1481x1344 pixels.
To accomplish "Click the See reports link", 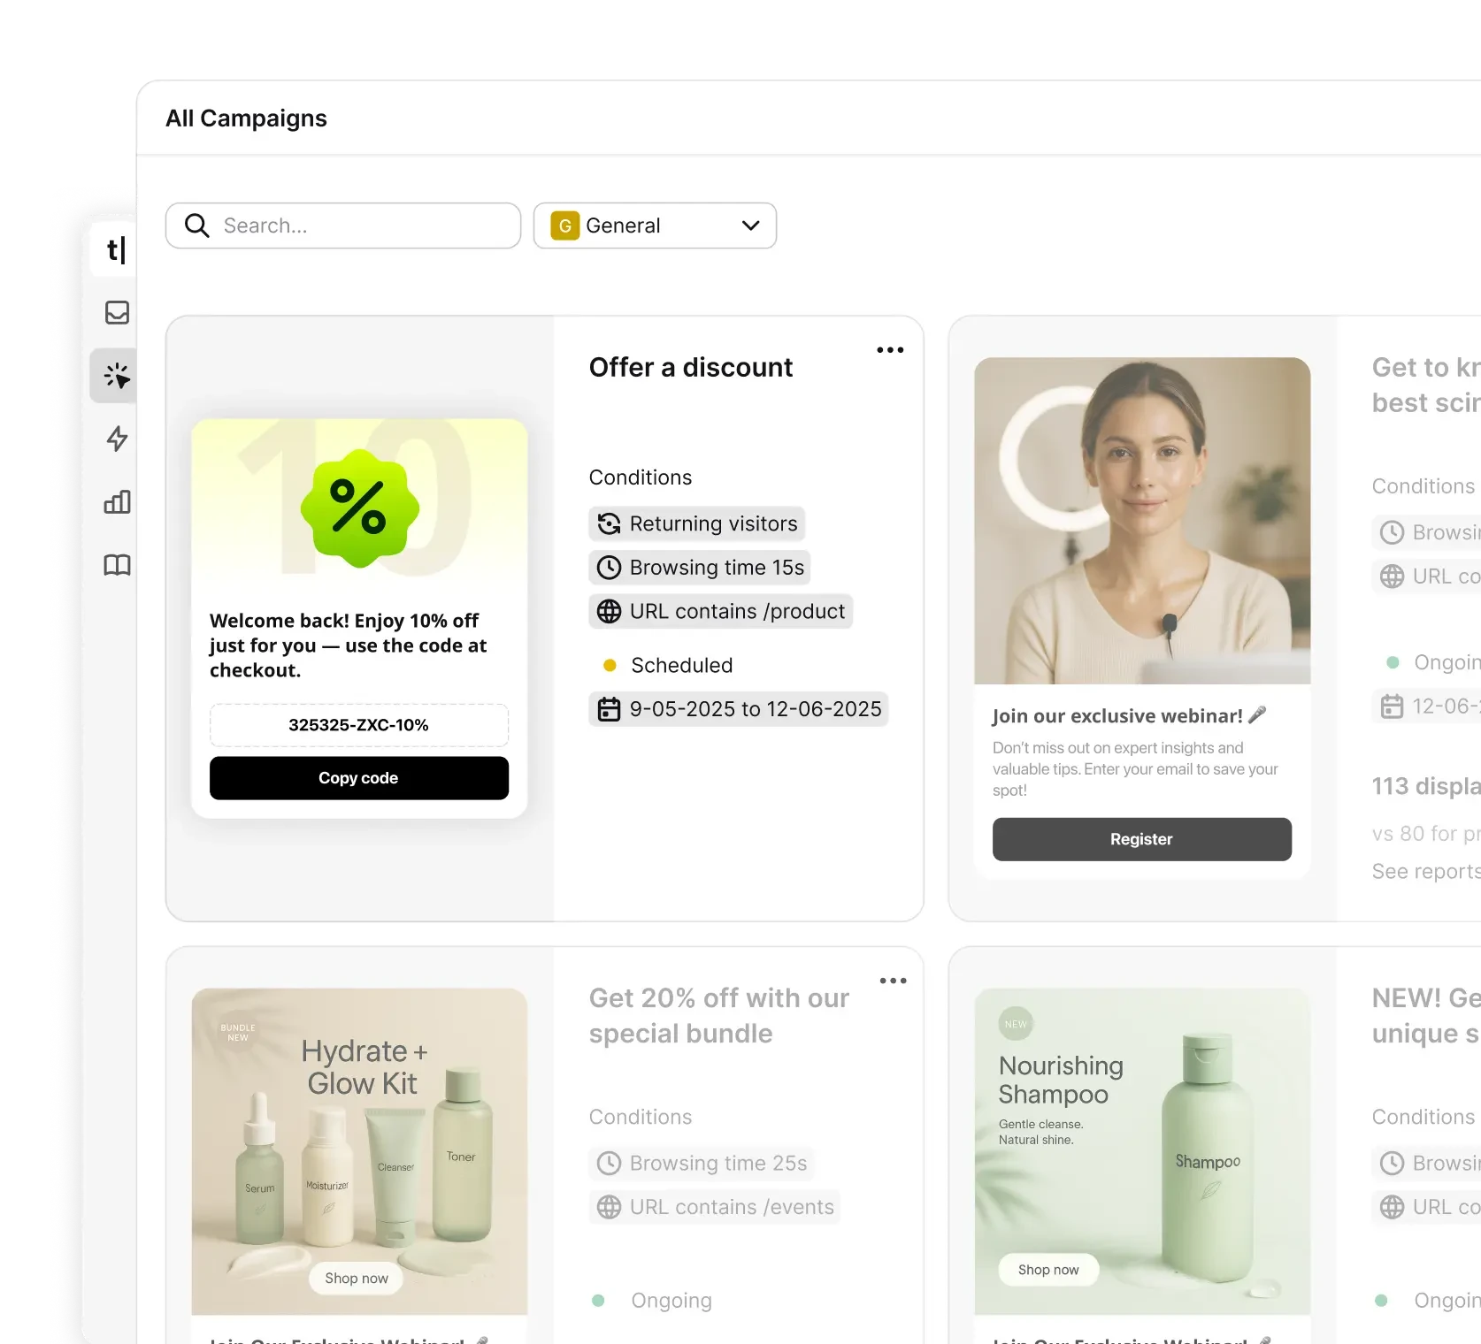I will point(1424,872).
